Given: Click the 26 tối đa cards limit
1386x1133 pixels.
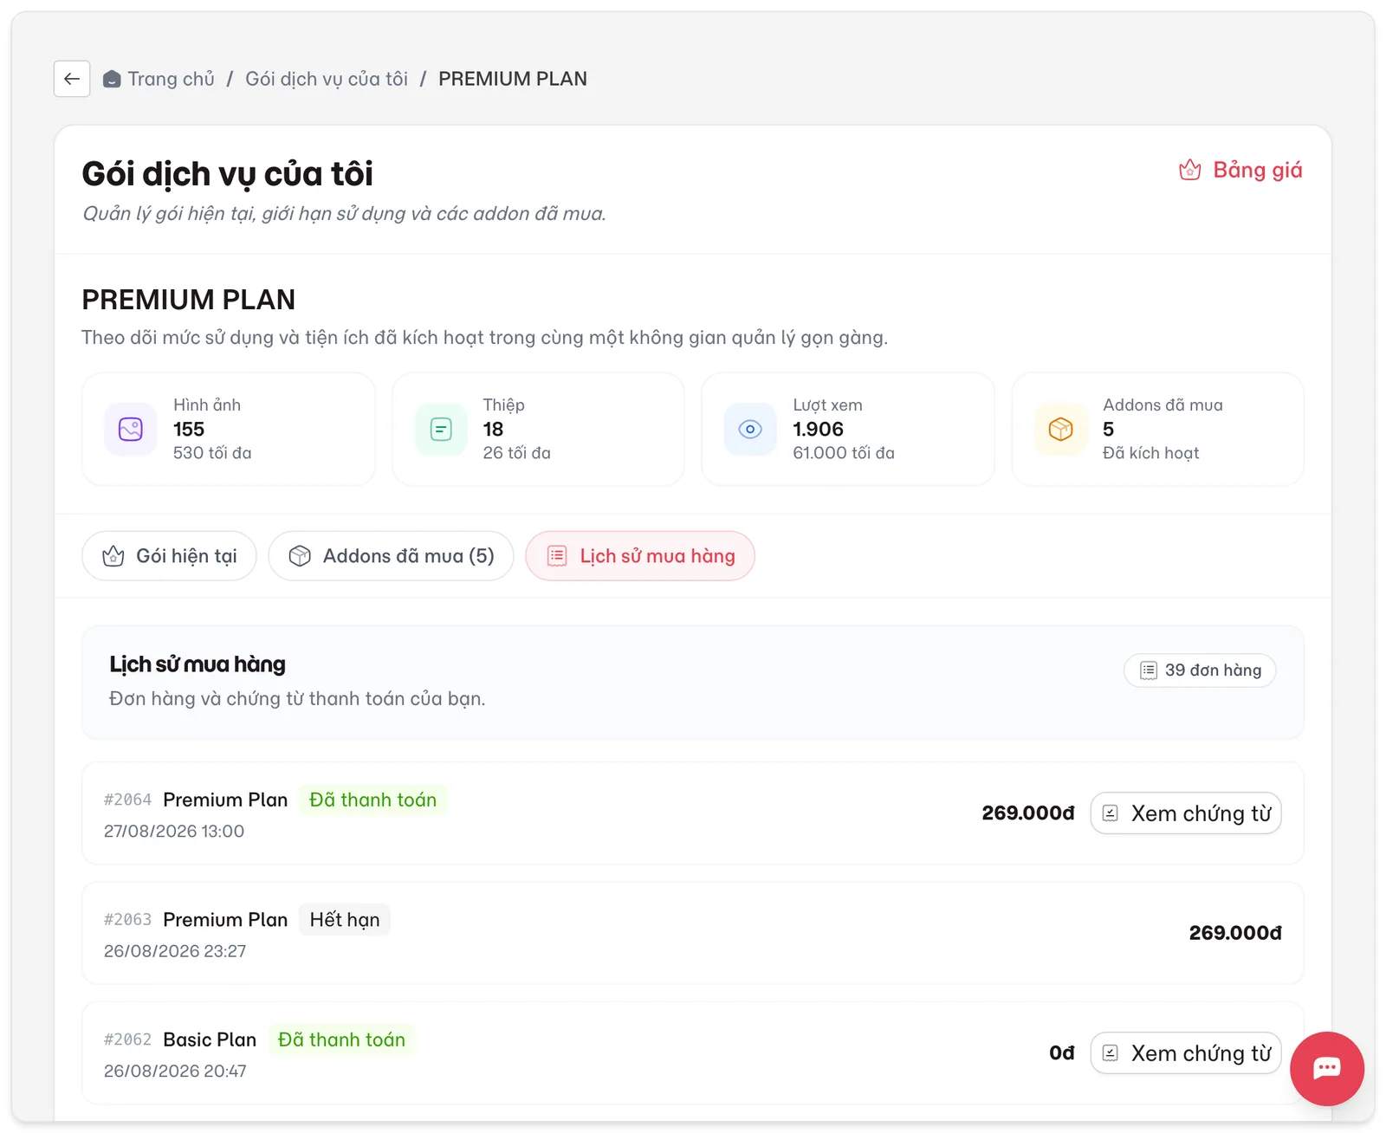Looking at the screenshot, I should 517,453.
